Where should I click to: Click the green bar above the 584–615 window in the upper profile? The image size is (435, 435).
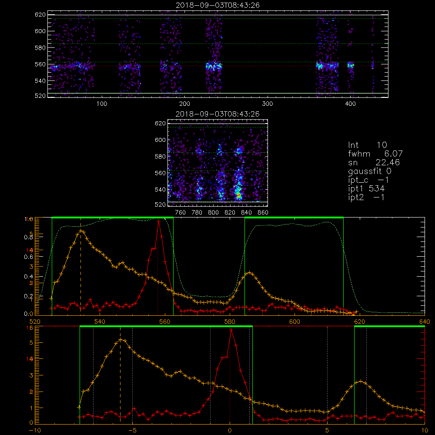click(294, 217)
